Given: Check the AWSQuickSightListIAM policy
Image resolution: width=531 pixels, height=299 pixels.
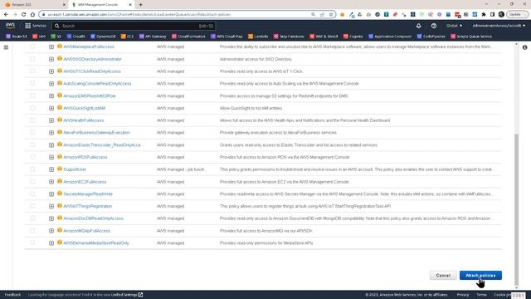Looking at the screenshot, I should 32,108.
